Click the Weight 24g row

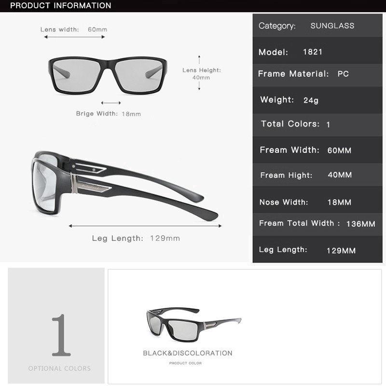[x=317, y=100]
